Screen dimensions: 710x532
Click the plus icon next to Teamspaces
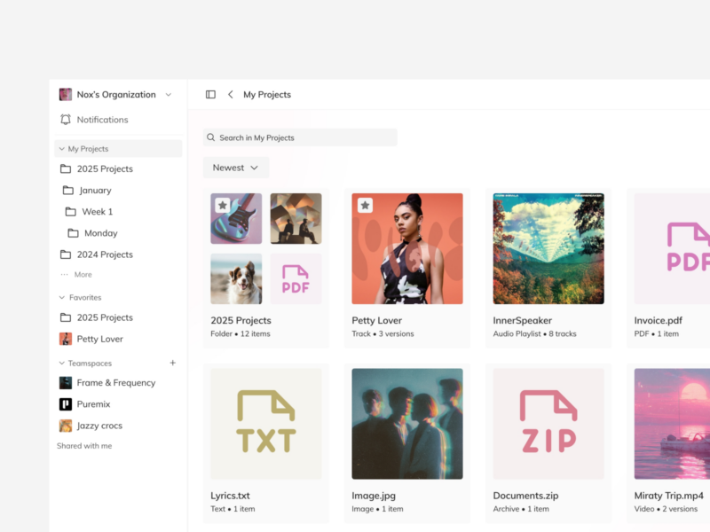[x=173, y=363]
